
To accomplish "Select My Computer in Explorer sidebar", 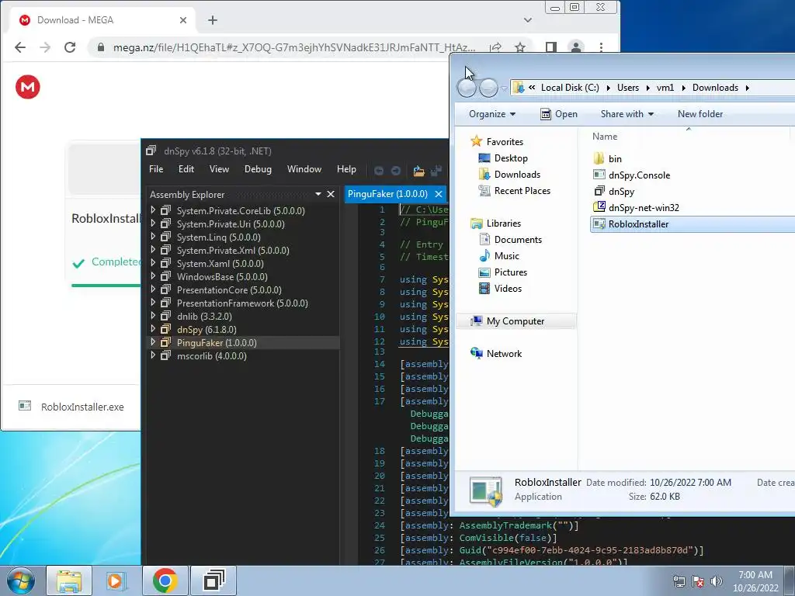I will [x=516, y=321].
